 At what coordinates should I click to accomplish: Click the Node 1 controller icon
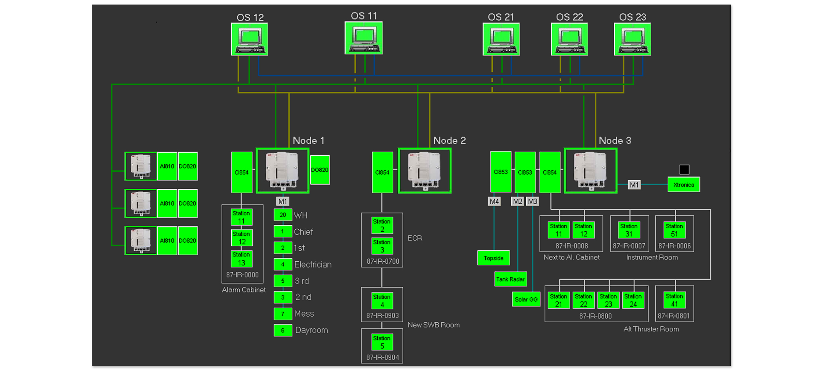click(x=282, y=171)
